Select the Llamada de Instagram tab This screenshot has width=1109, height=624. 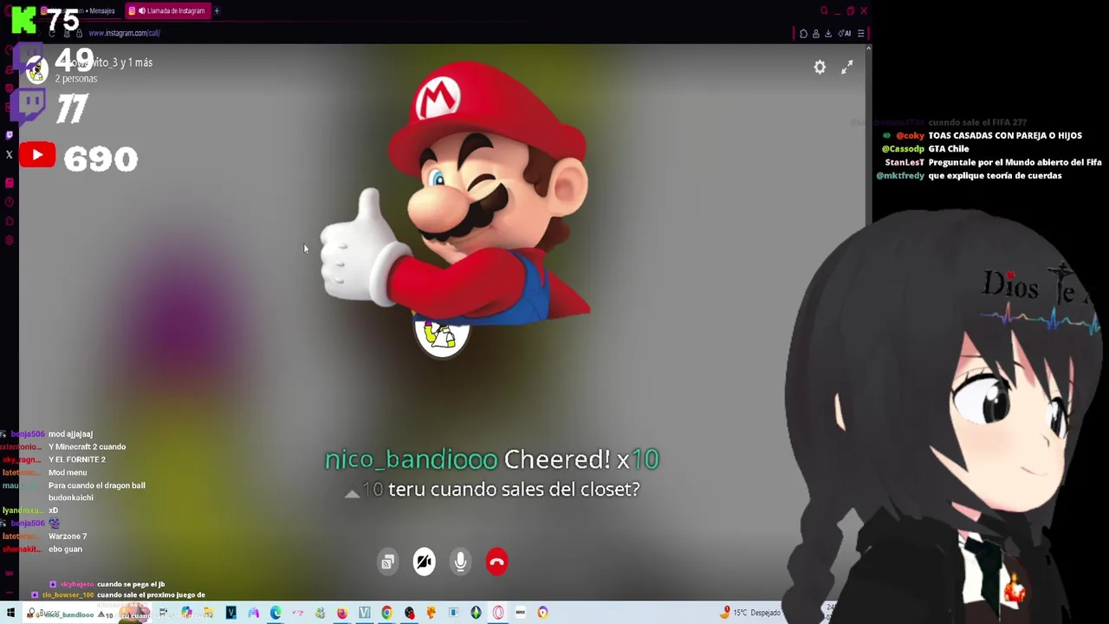click(x=169, y=11)
